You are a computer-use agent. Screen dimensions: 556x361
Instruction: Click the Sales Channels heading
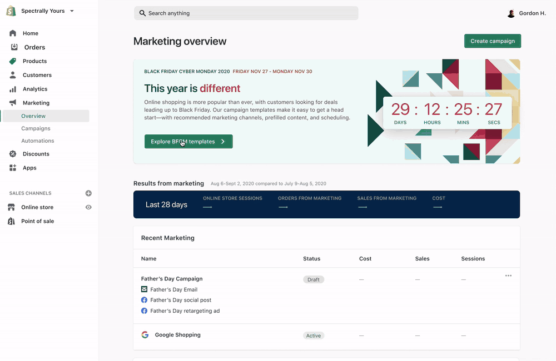pos(30,193)
